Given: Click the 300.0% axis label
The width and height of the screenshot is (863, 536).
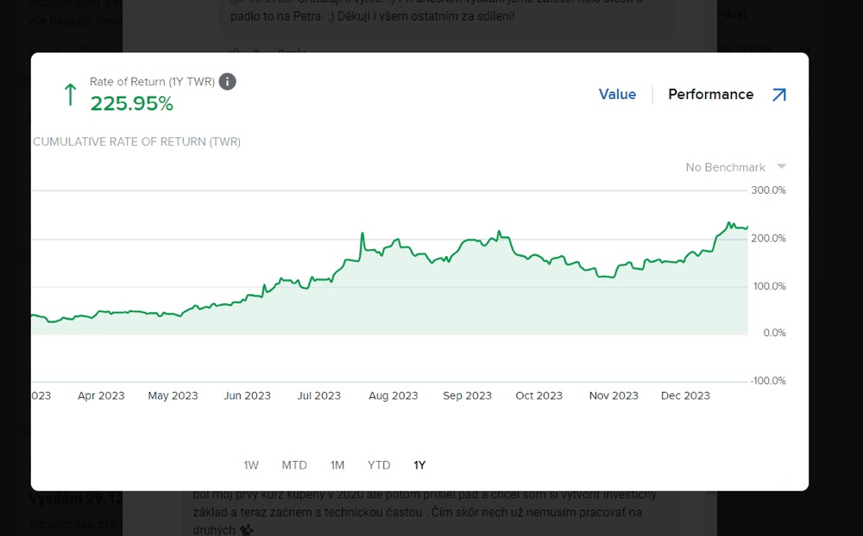Looking at the screenshot, I should 768,190.
